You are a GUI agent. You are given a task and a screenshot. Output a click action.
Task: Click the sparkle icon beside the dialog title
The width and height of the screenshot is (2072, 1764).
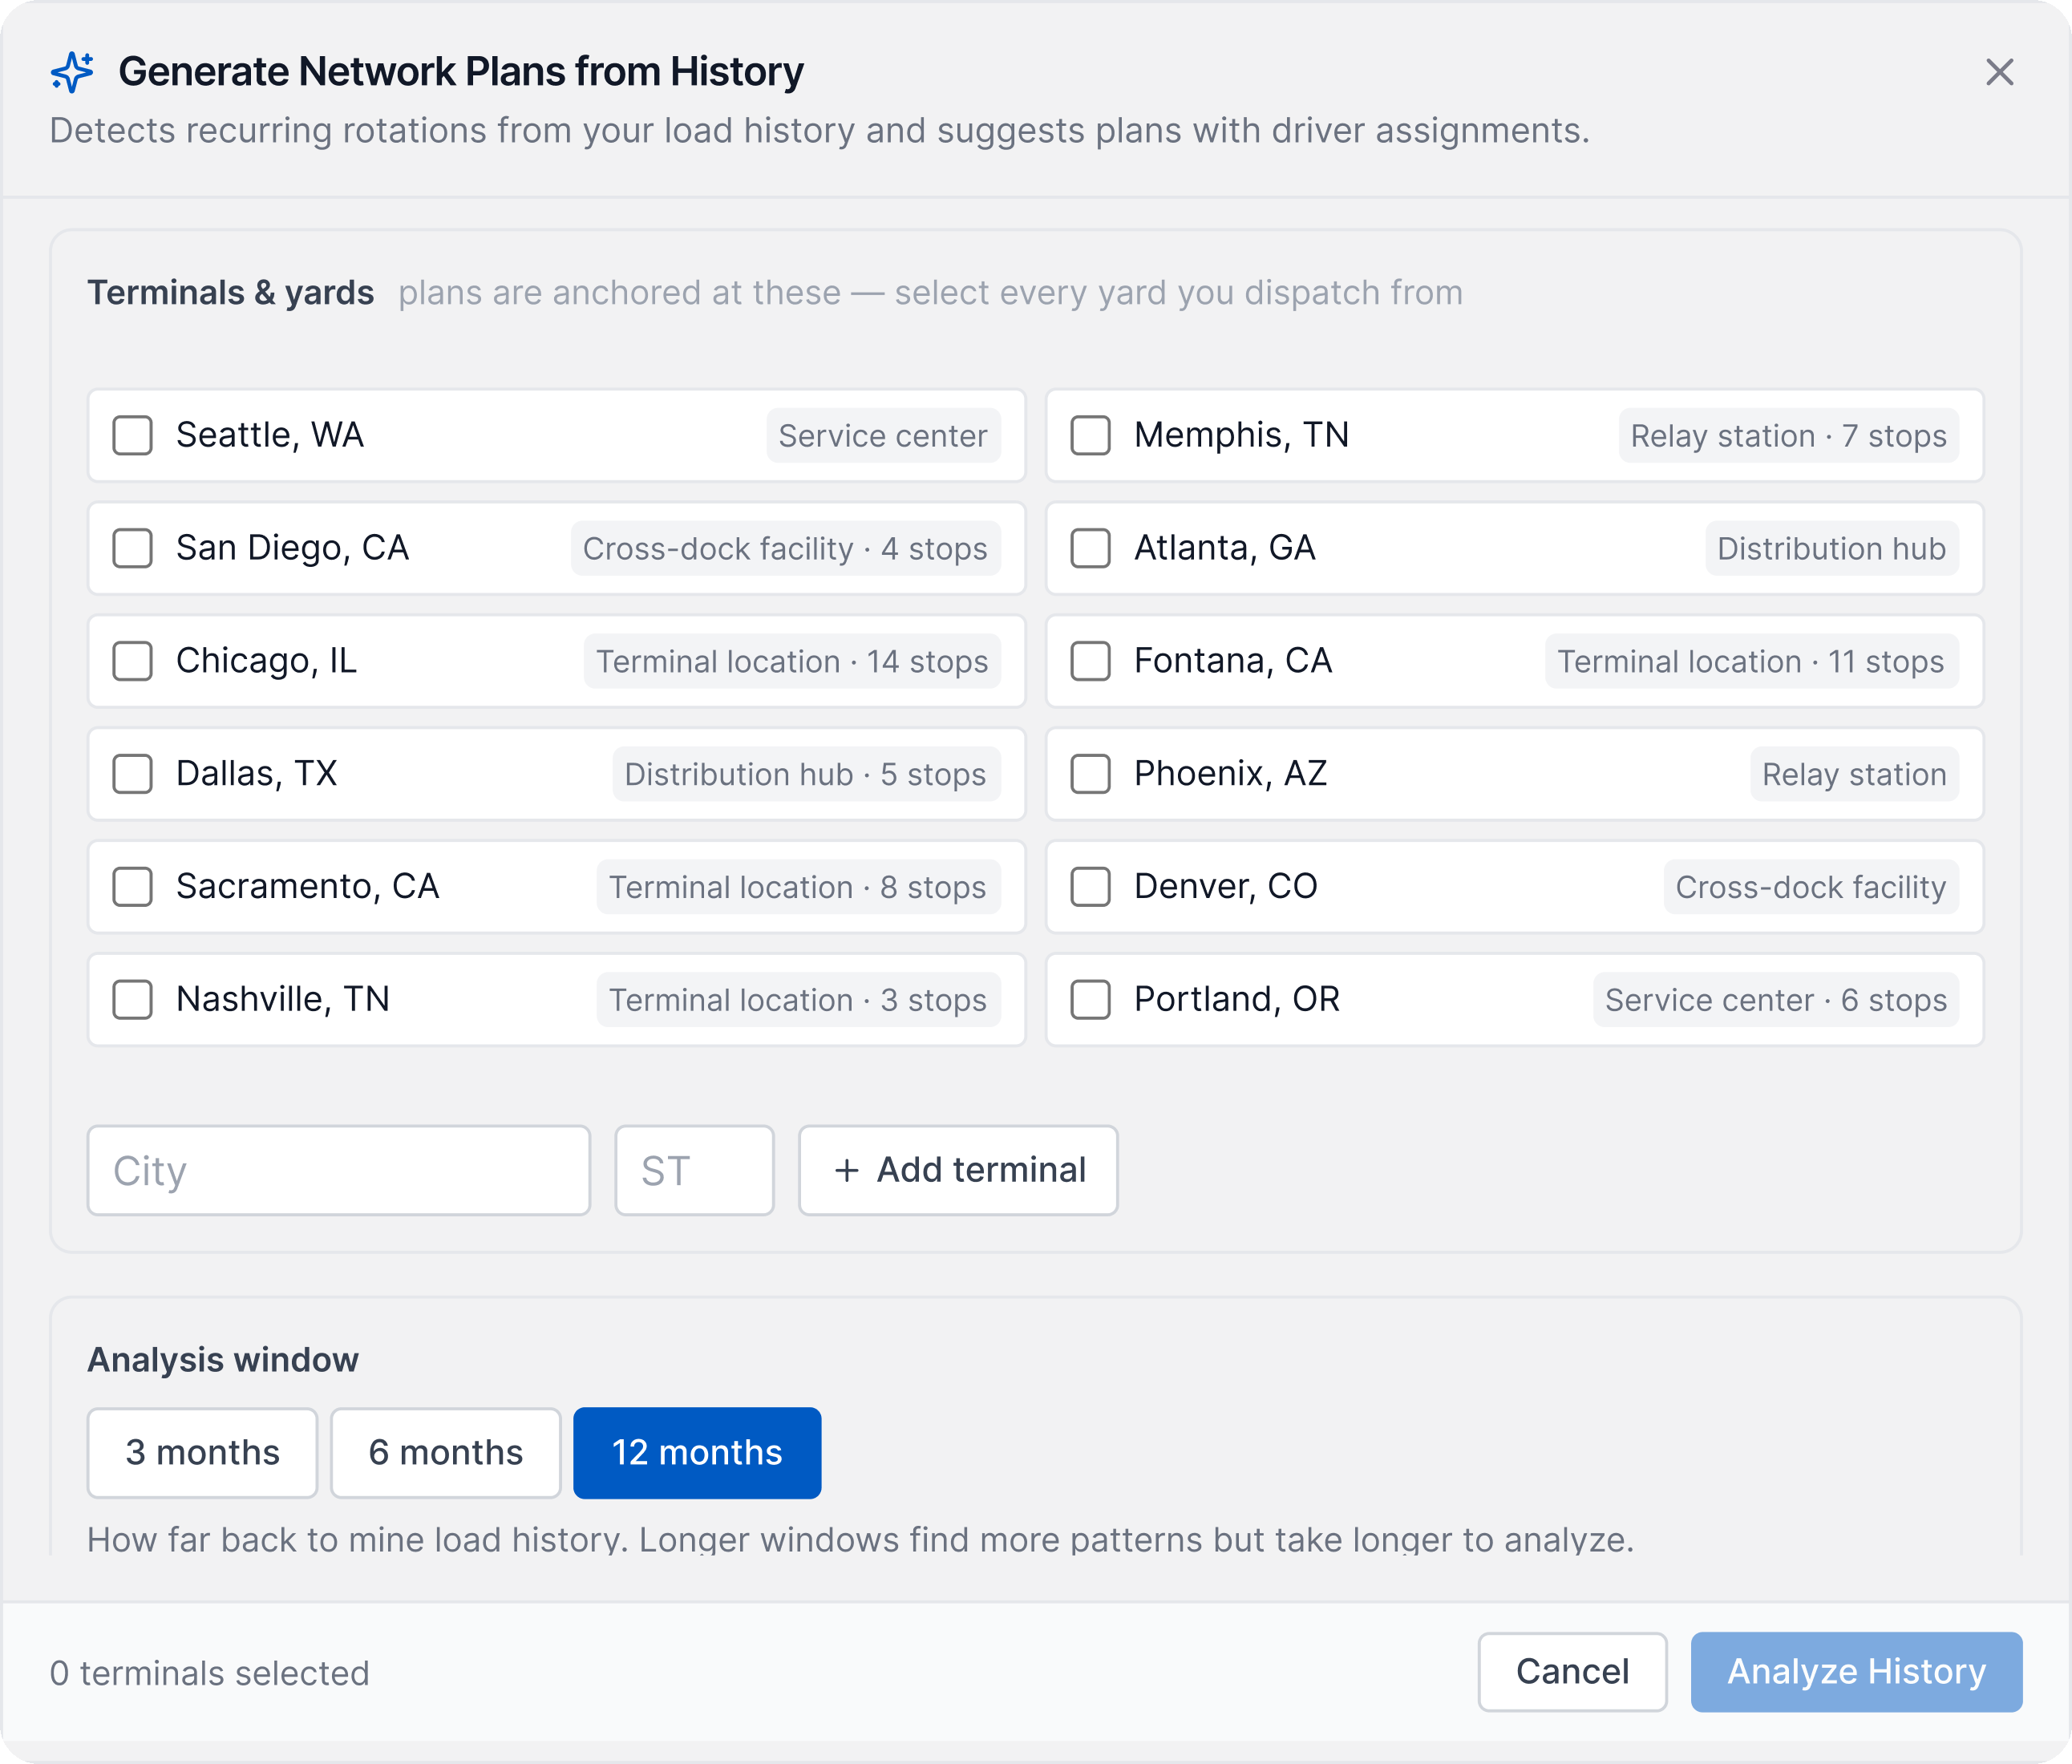point(72,72)
